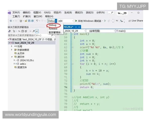Collapse the test_2024_10_29 project node
The height and width of the screenshot is (121, 151).
click(9, 43)
